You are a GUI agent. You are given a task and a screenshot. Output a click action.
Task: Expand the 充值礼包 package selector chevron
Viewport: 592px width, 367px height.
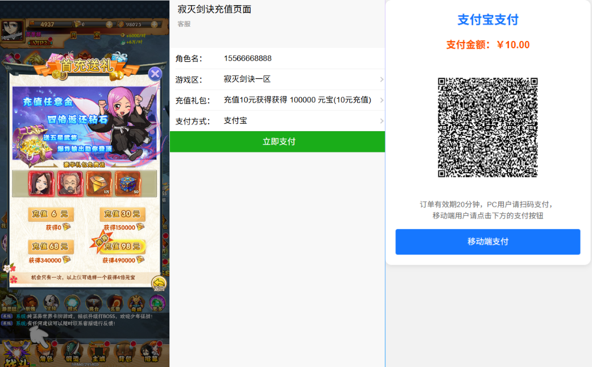(x=381, y=100)
